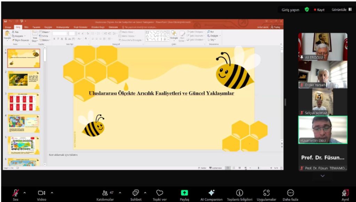The height and width of the screenshot is (202, 356).
Task: Select Ali EROĞLU video tile
Action: click(323, 47)
